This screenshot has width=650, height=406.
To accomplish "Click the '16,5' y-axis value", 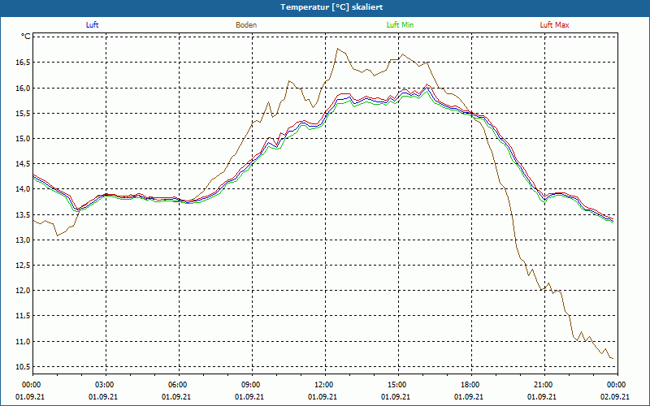I will pyautogui.click(x=24, y=63).
